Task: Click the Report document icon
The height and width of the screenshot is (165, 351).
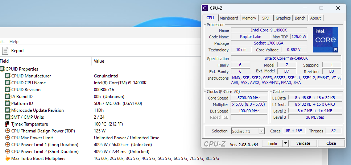Action: point(5,51)
